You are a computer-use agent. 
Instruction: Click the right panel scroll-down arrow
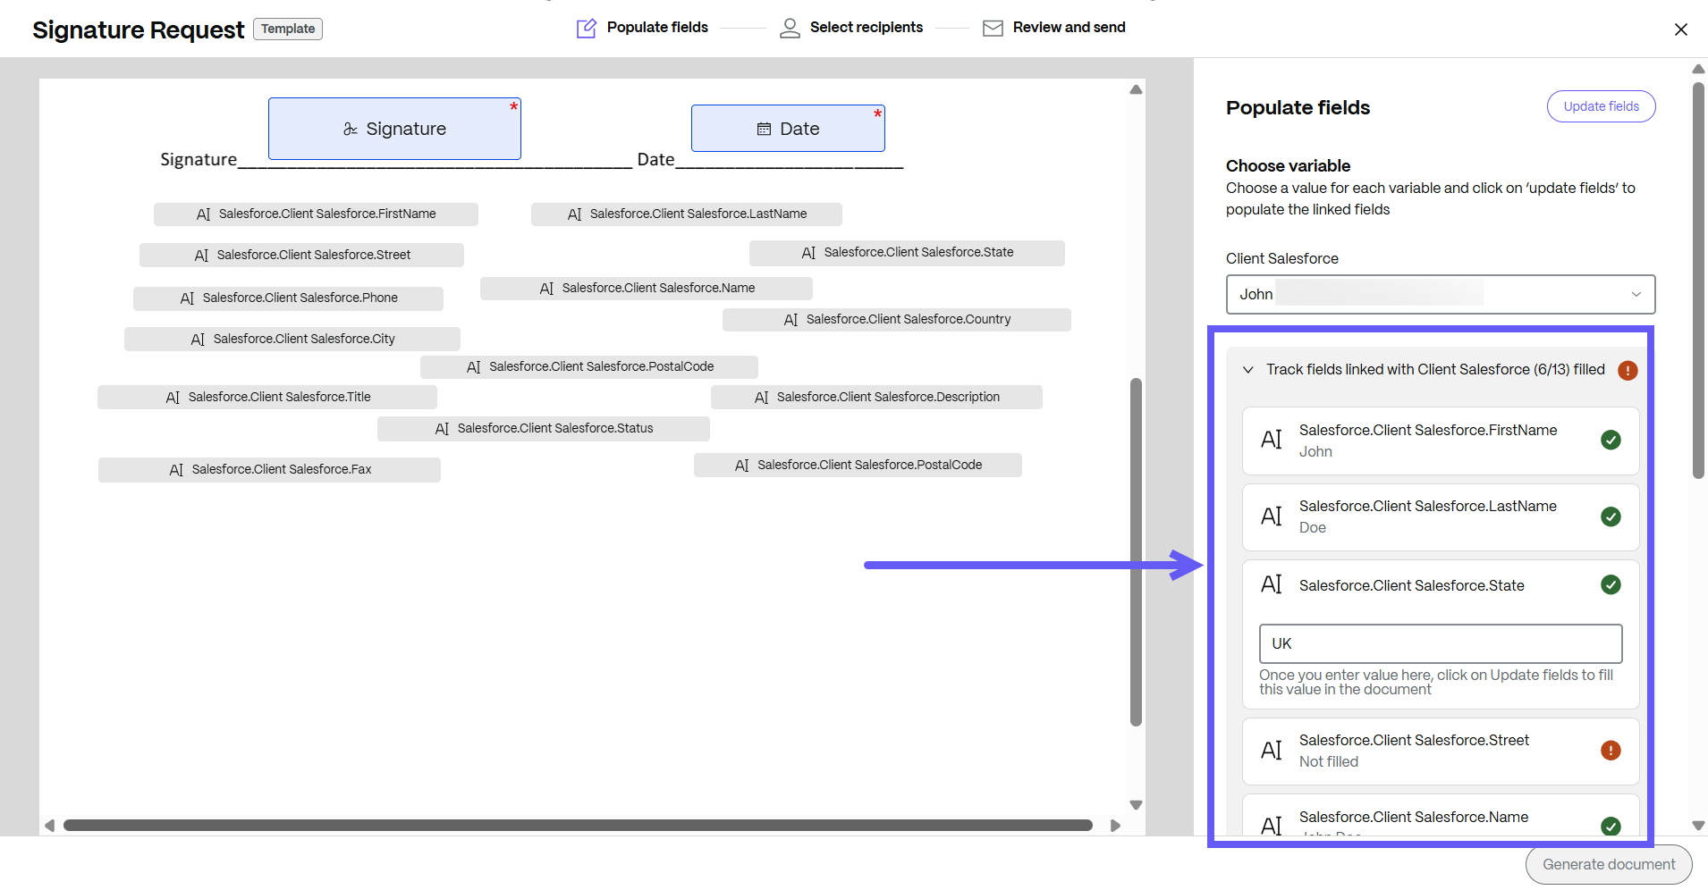point(1698,827)
